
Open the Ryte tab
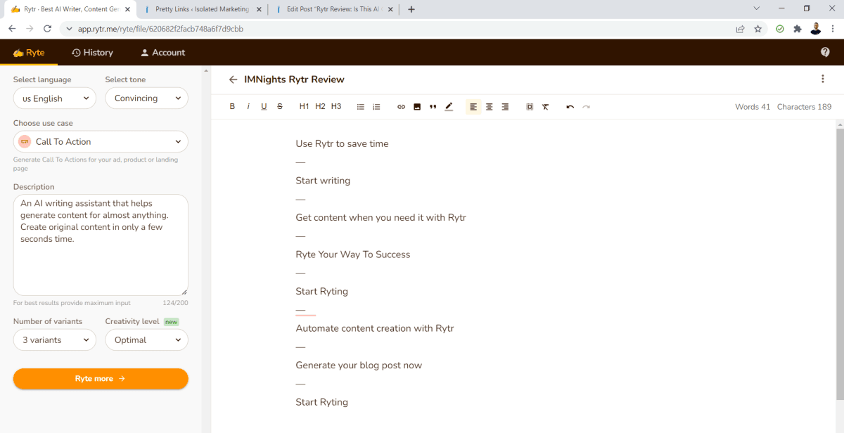(x=29, y=53)
